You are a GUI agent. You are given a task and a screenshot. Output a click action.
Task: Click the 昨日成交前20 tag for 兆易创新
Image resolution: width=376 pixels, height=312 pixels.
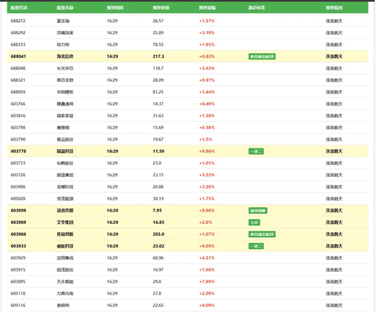point(262,234)
